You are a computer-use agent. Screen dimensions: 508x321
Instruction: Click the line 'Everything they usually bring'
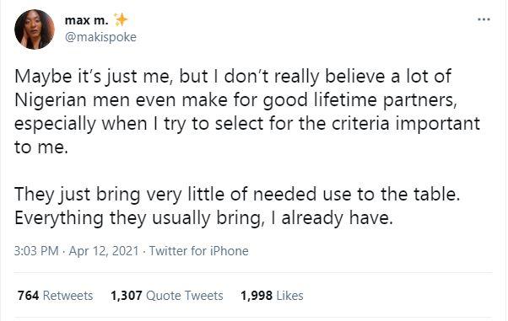point(203,218)
